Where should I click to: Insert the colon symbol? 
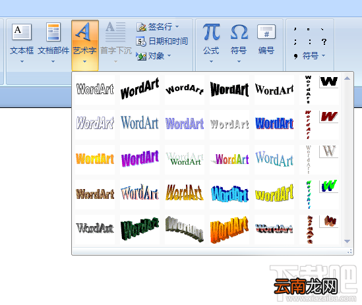click(310, 42)
